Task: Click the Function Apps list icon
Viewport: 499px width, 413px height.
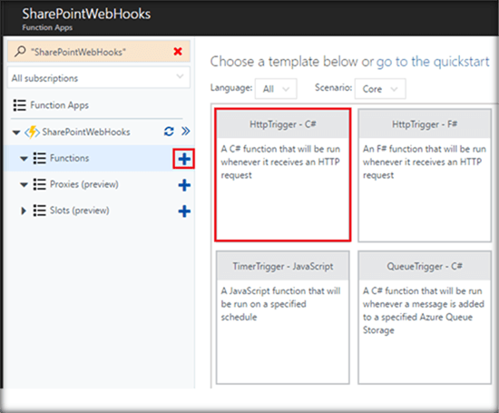Action: (19, 105)
